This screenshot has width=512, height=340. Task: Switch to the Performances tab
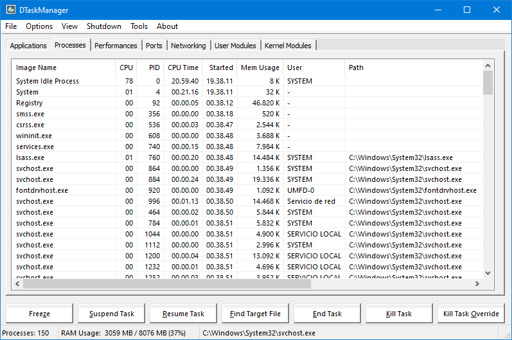click(x=116, y=46)
